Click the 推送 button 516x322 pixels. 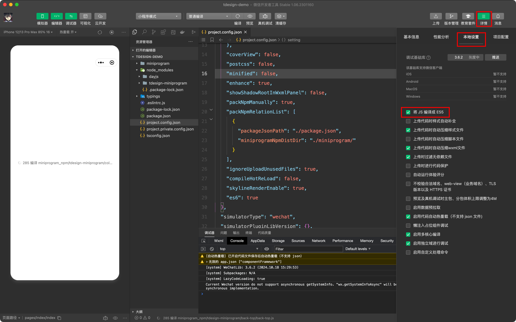pyautogui.click(x=495, y=57)
